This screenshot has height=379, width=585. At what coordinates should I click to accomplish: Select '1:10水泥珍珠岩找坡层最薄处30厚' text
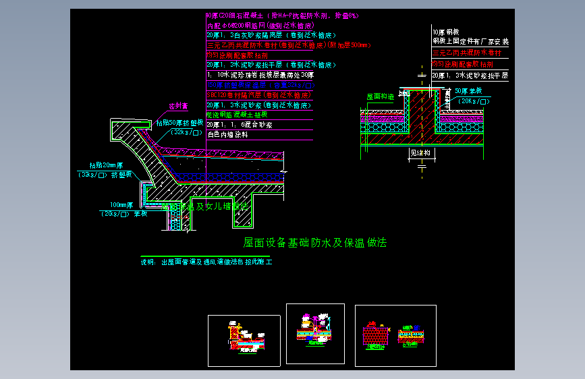(260, 75)
